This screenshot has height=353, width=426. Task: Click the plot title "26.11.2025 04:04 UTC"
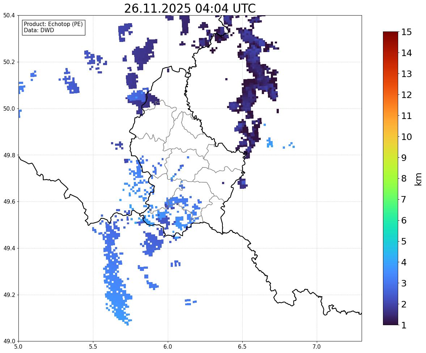pos(190,8)
